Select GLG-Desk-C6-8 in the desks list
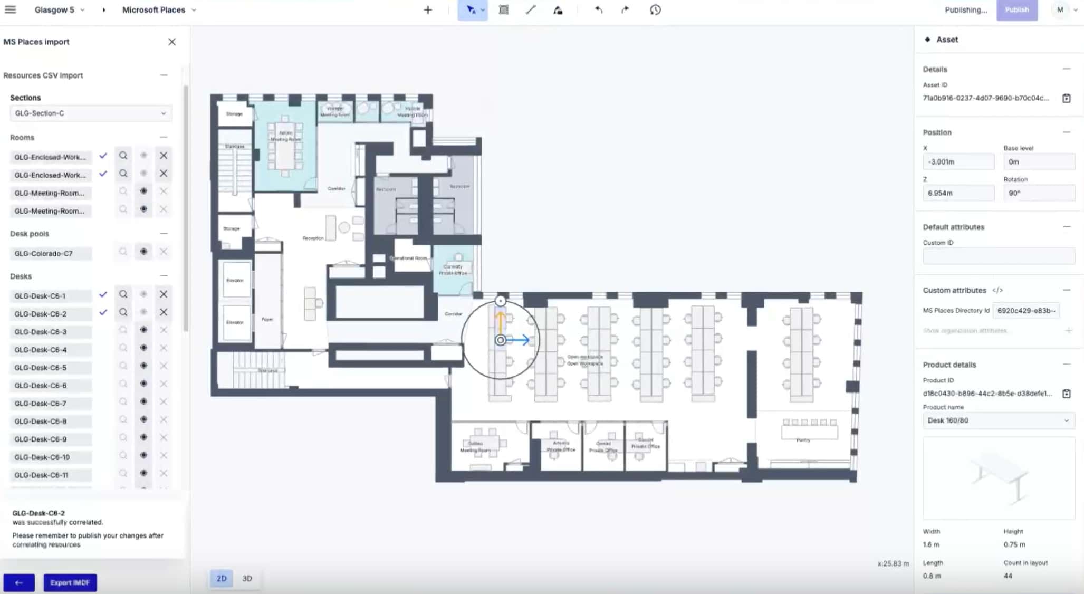Viewport: 1084px width, 594px height. coord(51,421)
